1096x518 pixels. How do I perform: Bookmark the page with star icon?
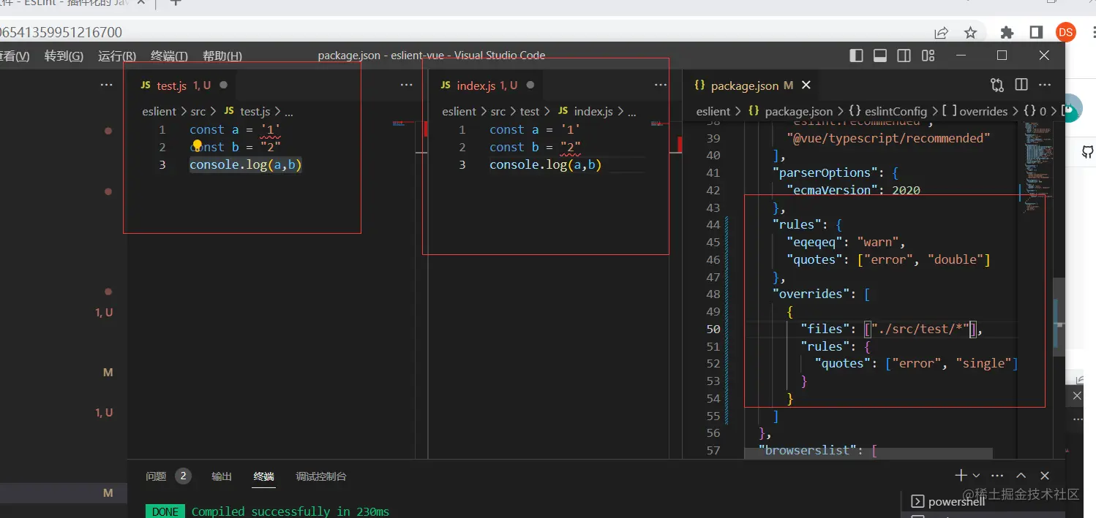(x=970, y=32)
